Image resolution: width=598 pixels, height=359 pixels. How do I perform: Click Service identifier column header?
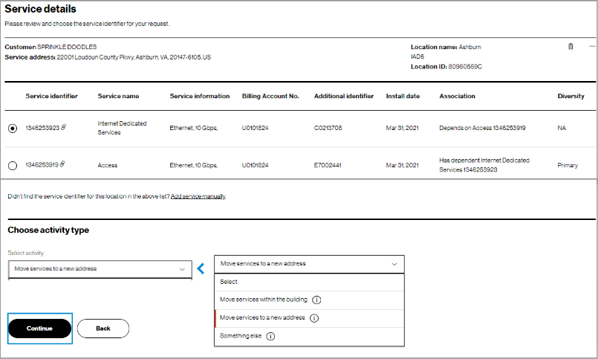(x=51, y=96)
